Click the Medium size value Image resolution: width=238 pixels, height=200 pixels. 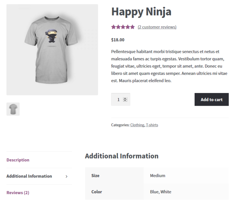[157, 176]
